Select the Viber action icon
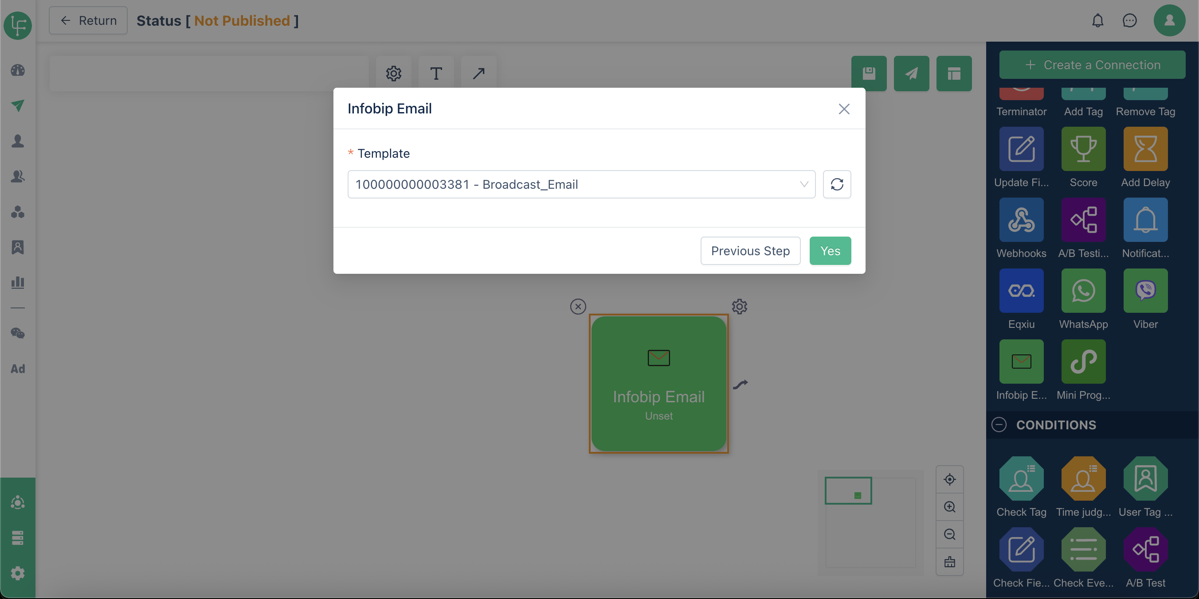 click(1145, 291)
